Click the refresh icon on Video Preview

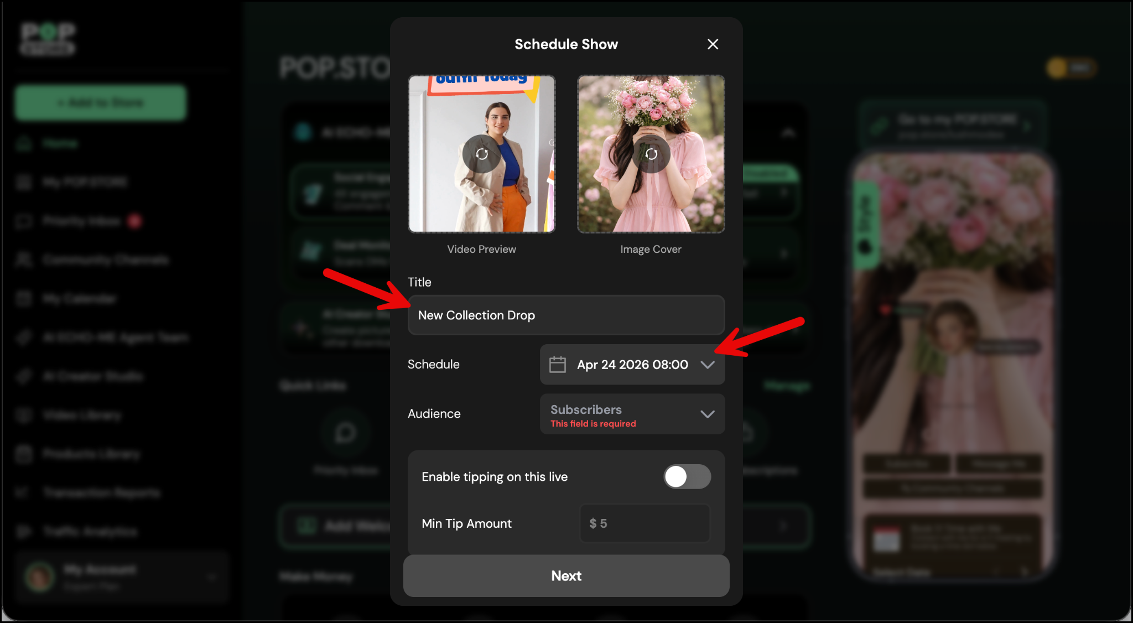[482, 154]
